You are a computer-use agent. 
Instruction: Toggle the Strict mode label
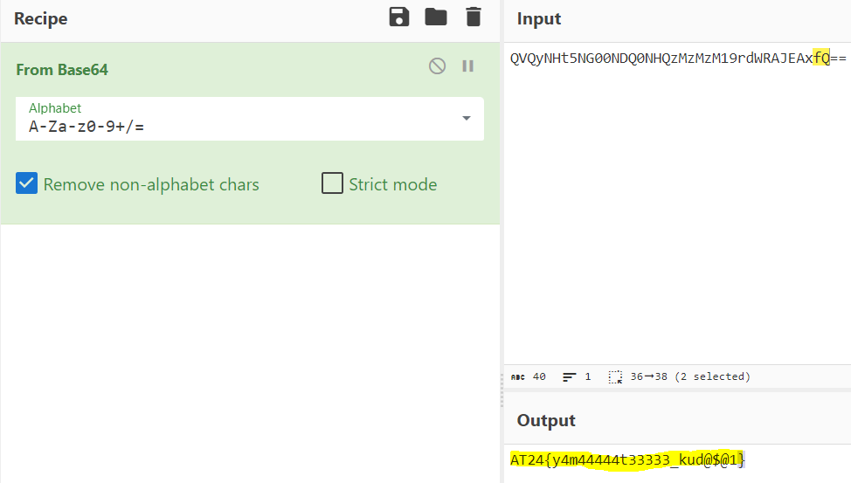(392, 184)
